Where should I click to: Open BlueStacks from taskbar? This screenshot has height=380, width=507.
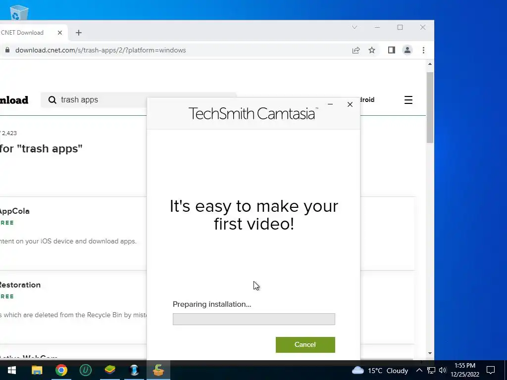(110, 370)
